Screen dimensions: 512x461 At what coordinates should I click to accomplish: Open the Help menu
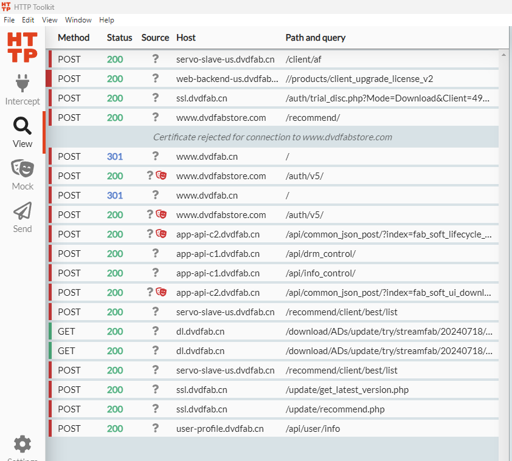click(106, 20)
